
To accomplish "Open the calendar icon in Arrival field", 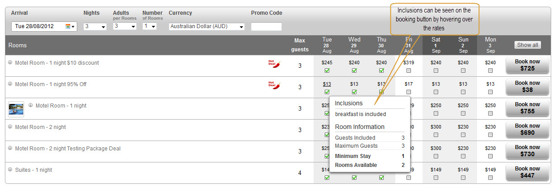I will pos(68,26).
